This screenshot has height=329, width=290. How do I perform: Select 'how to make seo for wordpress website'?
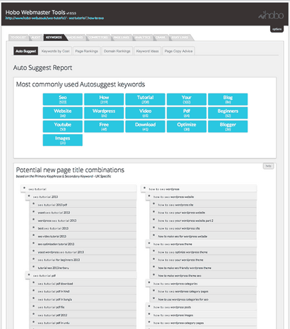point(204,236)
